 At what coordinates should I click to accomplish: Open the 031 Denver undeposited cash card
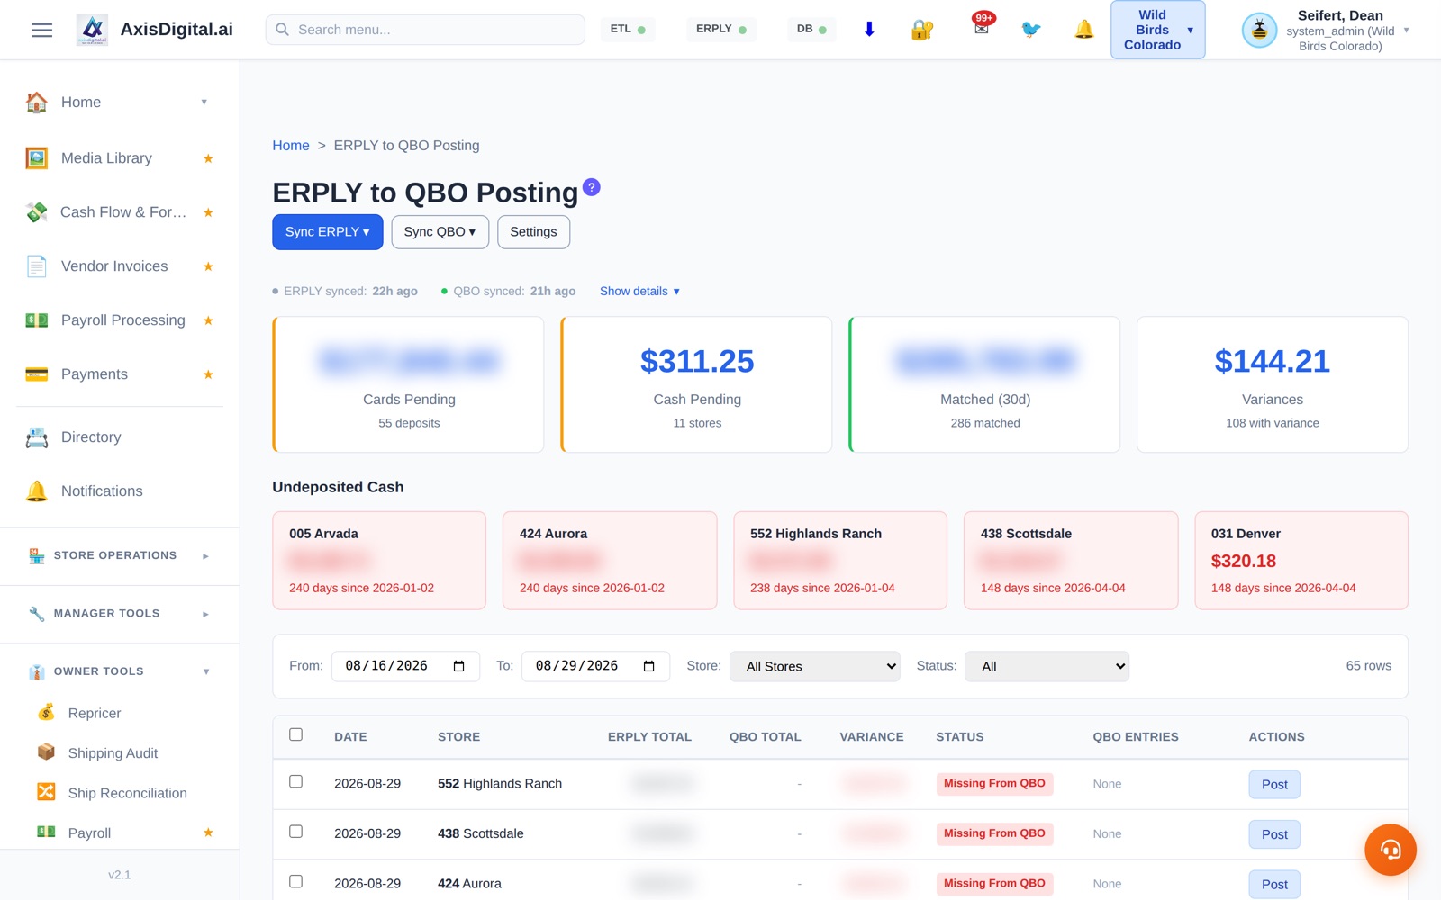[1301, 561]
